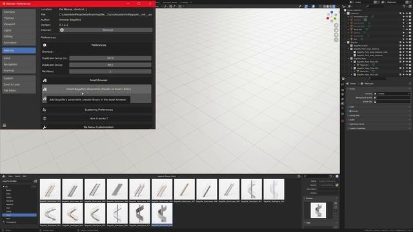Click the gear icon in the Preferences header row
The image size is (413, 232).
click(x=45, y=45)
